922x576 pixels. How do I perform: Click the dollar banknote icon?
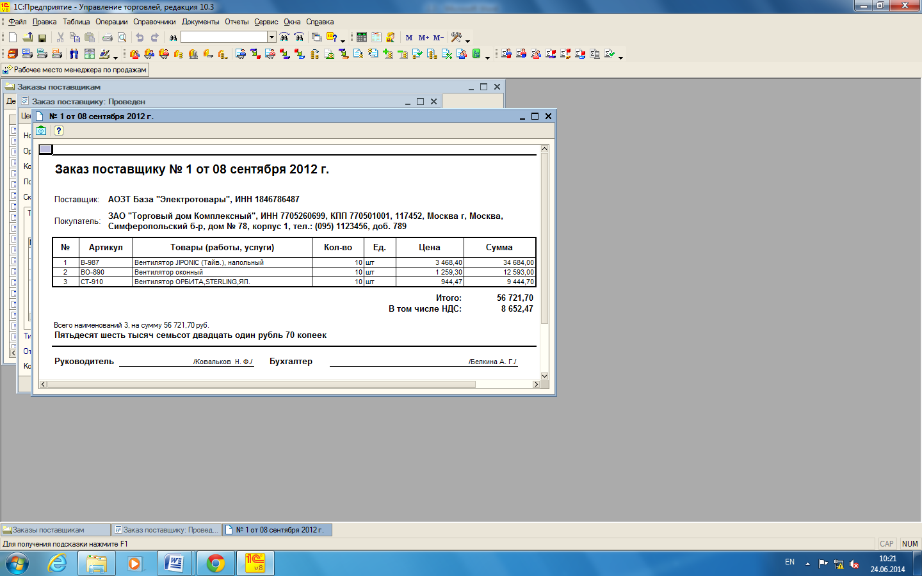pyautogui.click(x=89, y=54)
